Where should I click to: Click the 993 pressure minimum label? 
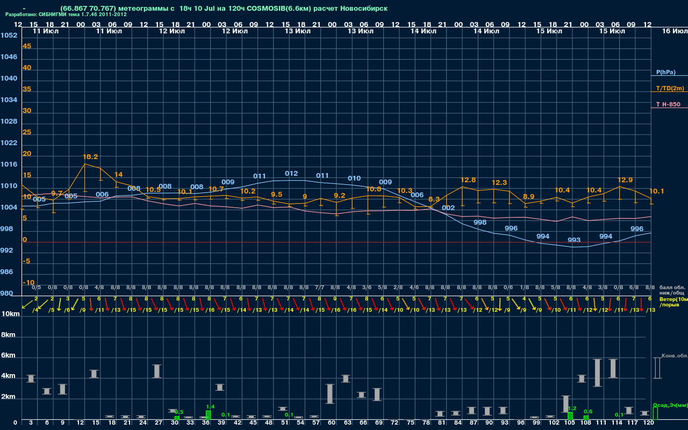574,240
